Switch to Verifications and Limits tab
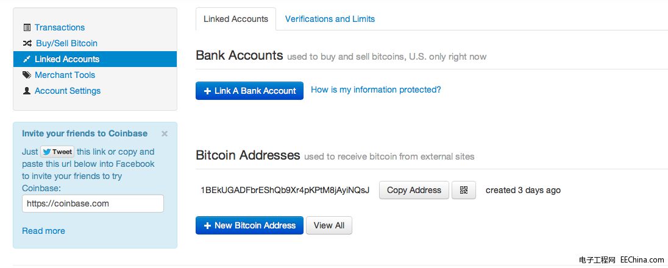The image size is (668, 268). click(x=330, y=19)
